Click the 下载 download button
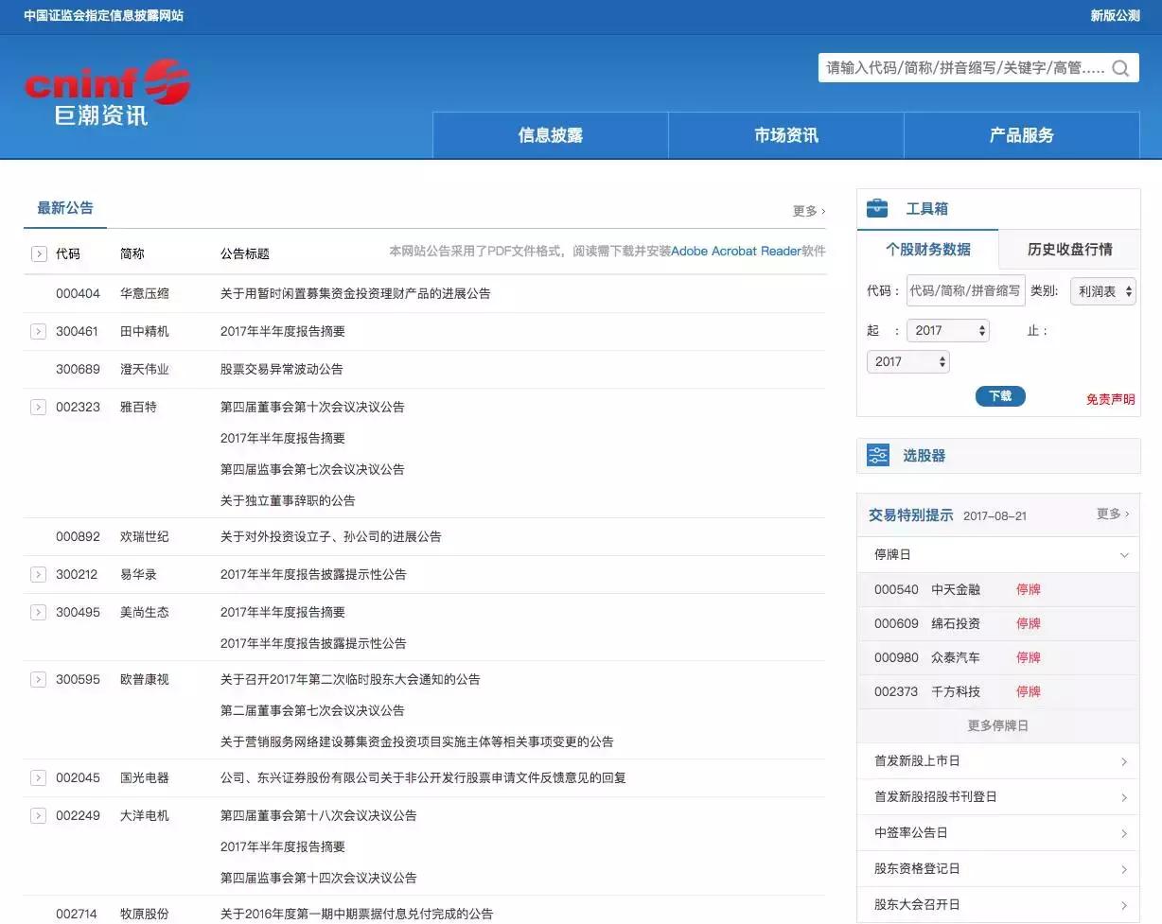This screenshot has height=924, width=1162. pos(999,396)
